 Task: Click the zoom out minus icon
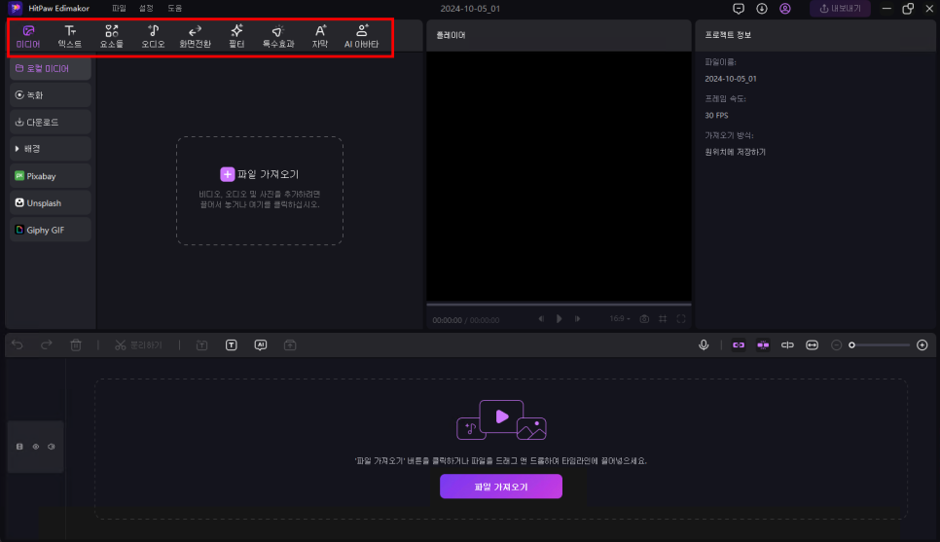pos(836,345)
